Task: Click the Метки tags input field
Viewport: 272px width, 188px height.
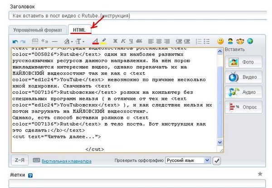Action: (x=137, y=183)
